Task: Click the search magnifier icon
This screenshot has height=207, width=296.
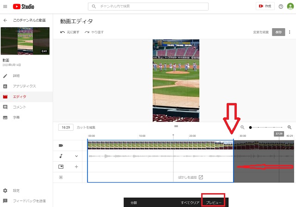Action: pyautogui.click(x=94, y=6)
